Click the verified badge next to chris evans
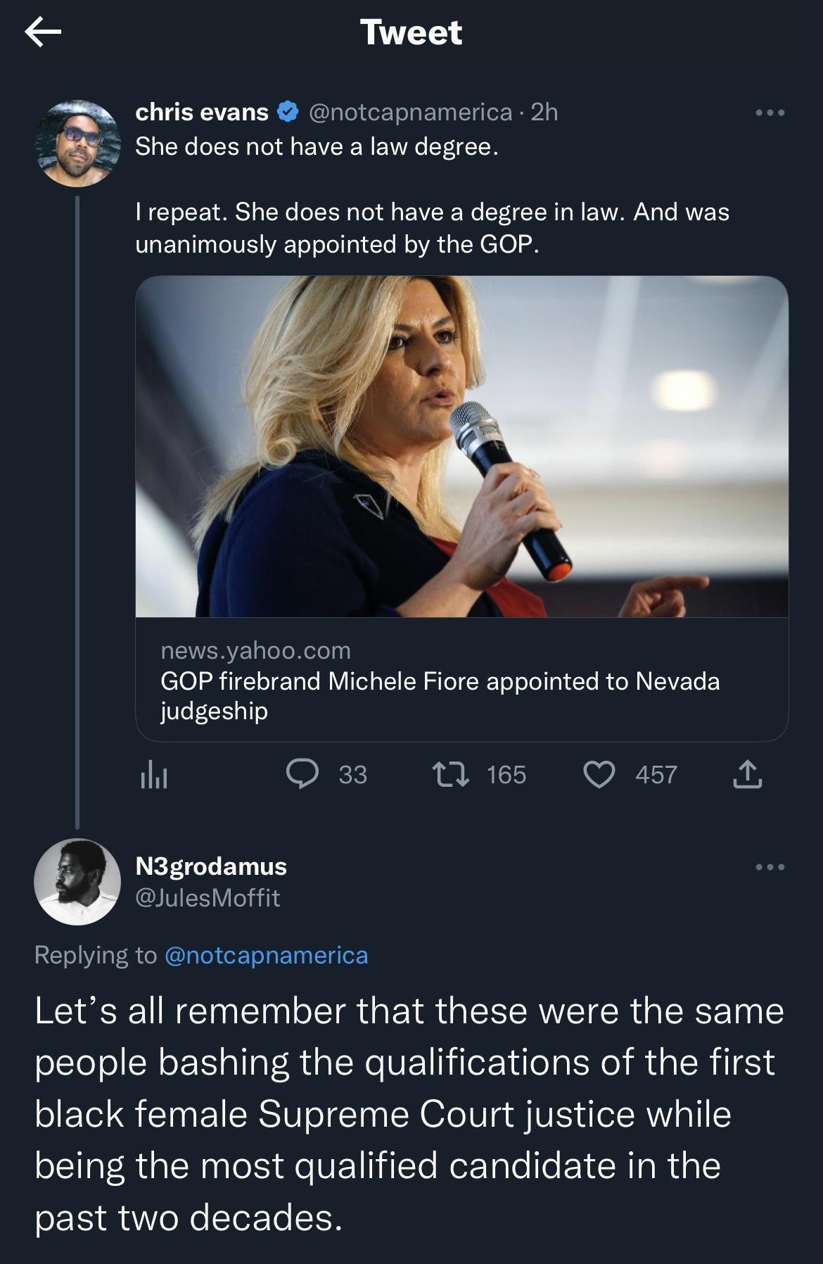 click(286, 111)
